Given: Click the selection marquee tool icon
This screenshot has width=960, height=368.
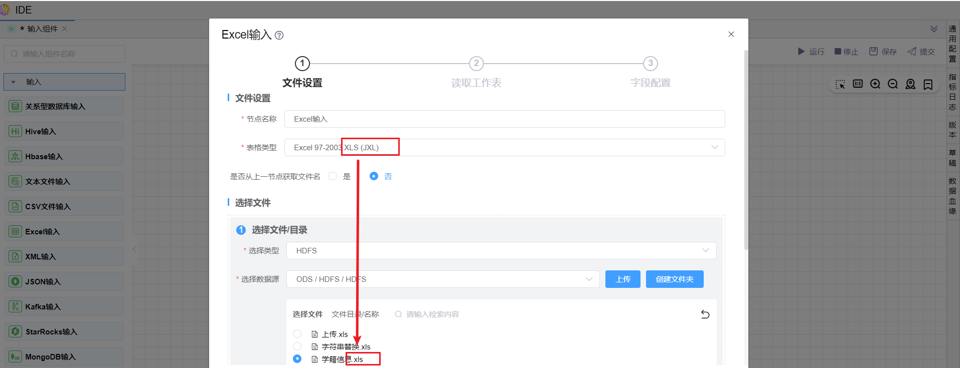Looking at the screenshot, I should (x=840, y=84).
